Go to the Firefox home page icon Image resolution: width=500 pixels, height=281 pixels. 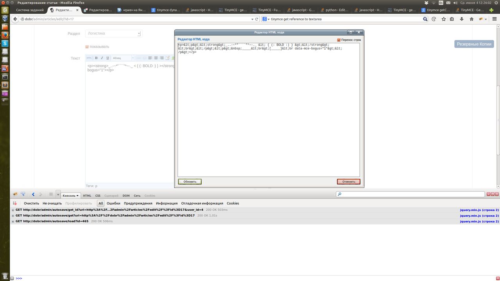click(x=471, y=19)
